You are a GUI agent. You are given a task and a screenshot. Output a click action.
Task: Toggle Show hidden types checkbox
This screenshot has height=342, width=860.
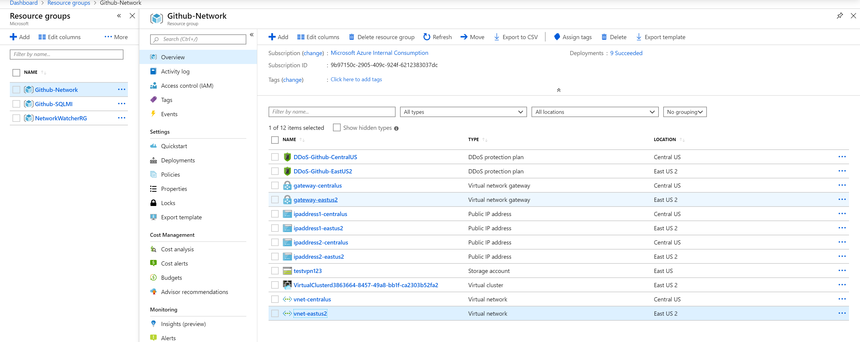[337, 128]
